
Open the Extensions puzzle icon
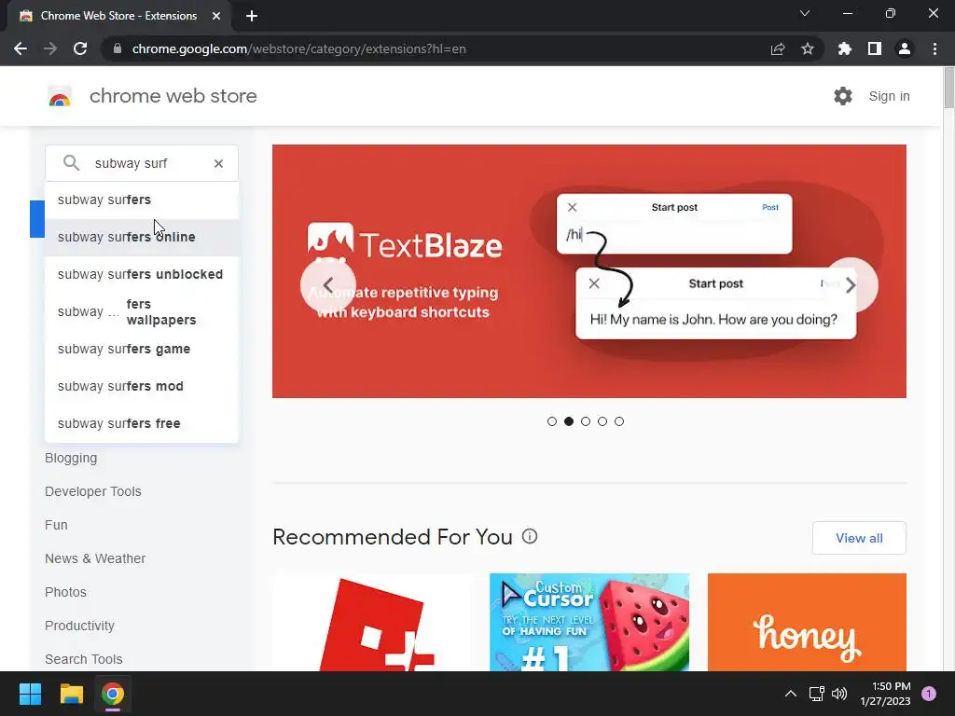pyautogui.click(x=844, y=48)
